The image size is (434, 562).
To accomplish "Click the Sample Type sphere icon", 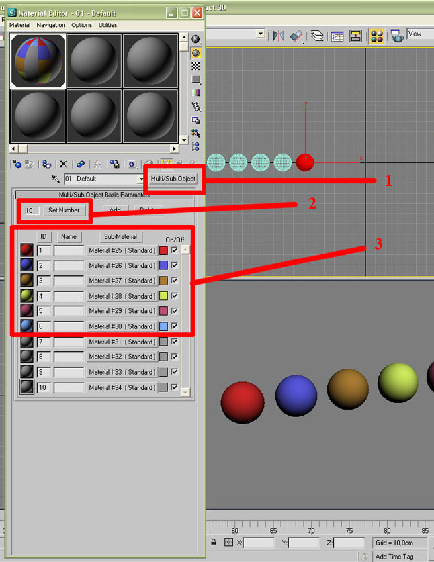I will [196, 39].
